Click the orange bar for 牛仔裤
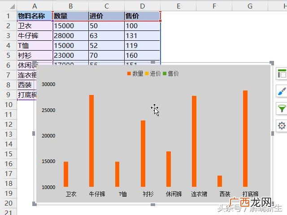Screen dimensions: 287x215 coord(91,141)
